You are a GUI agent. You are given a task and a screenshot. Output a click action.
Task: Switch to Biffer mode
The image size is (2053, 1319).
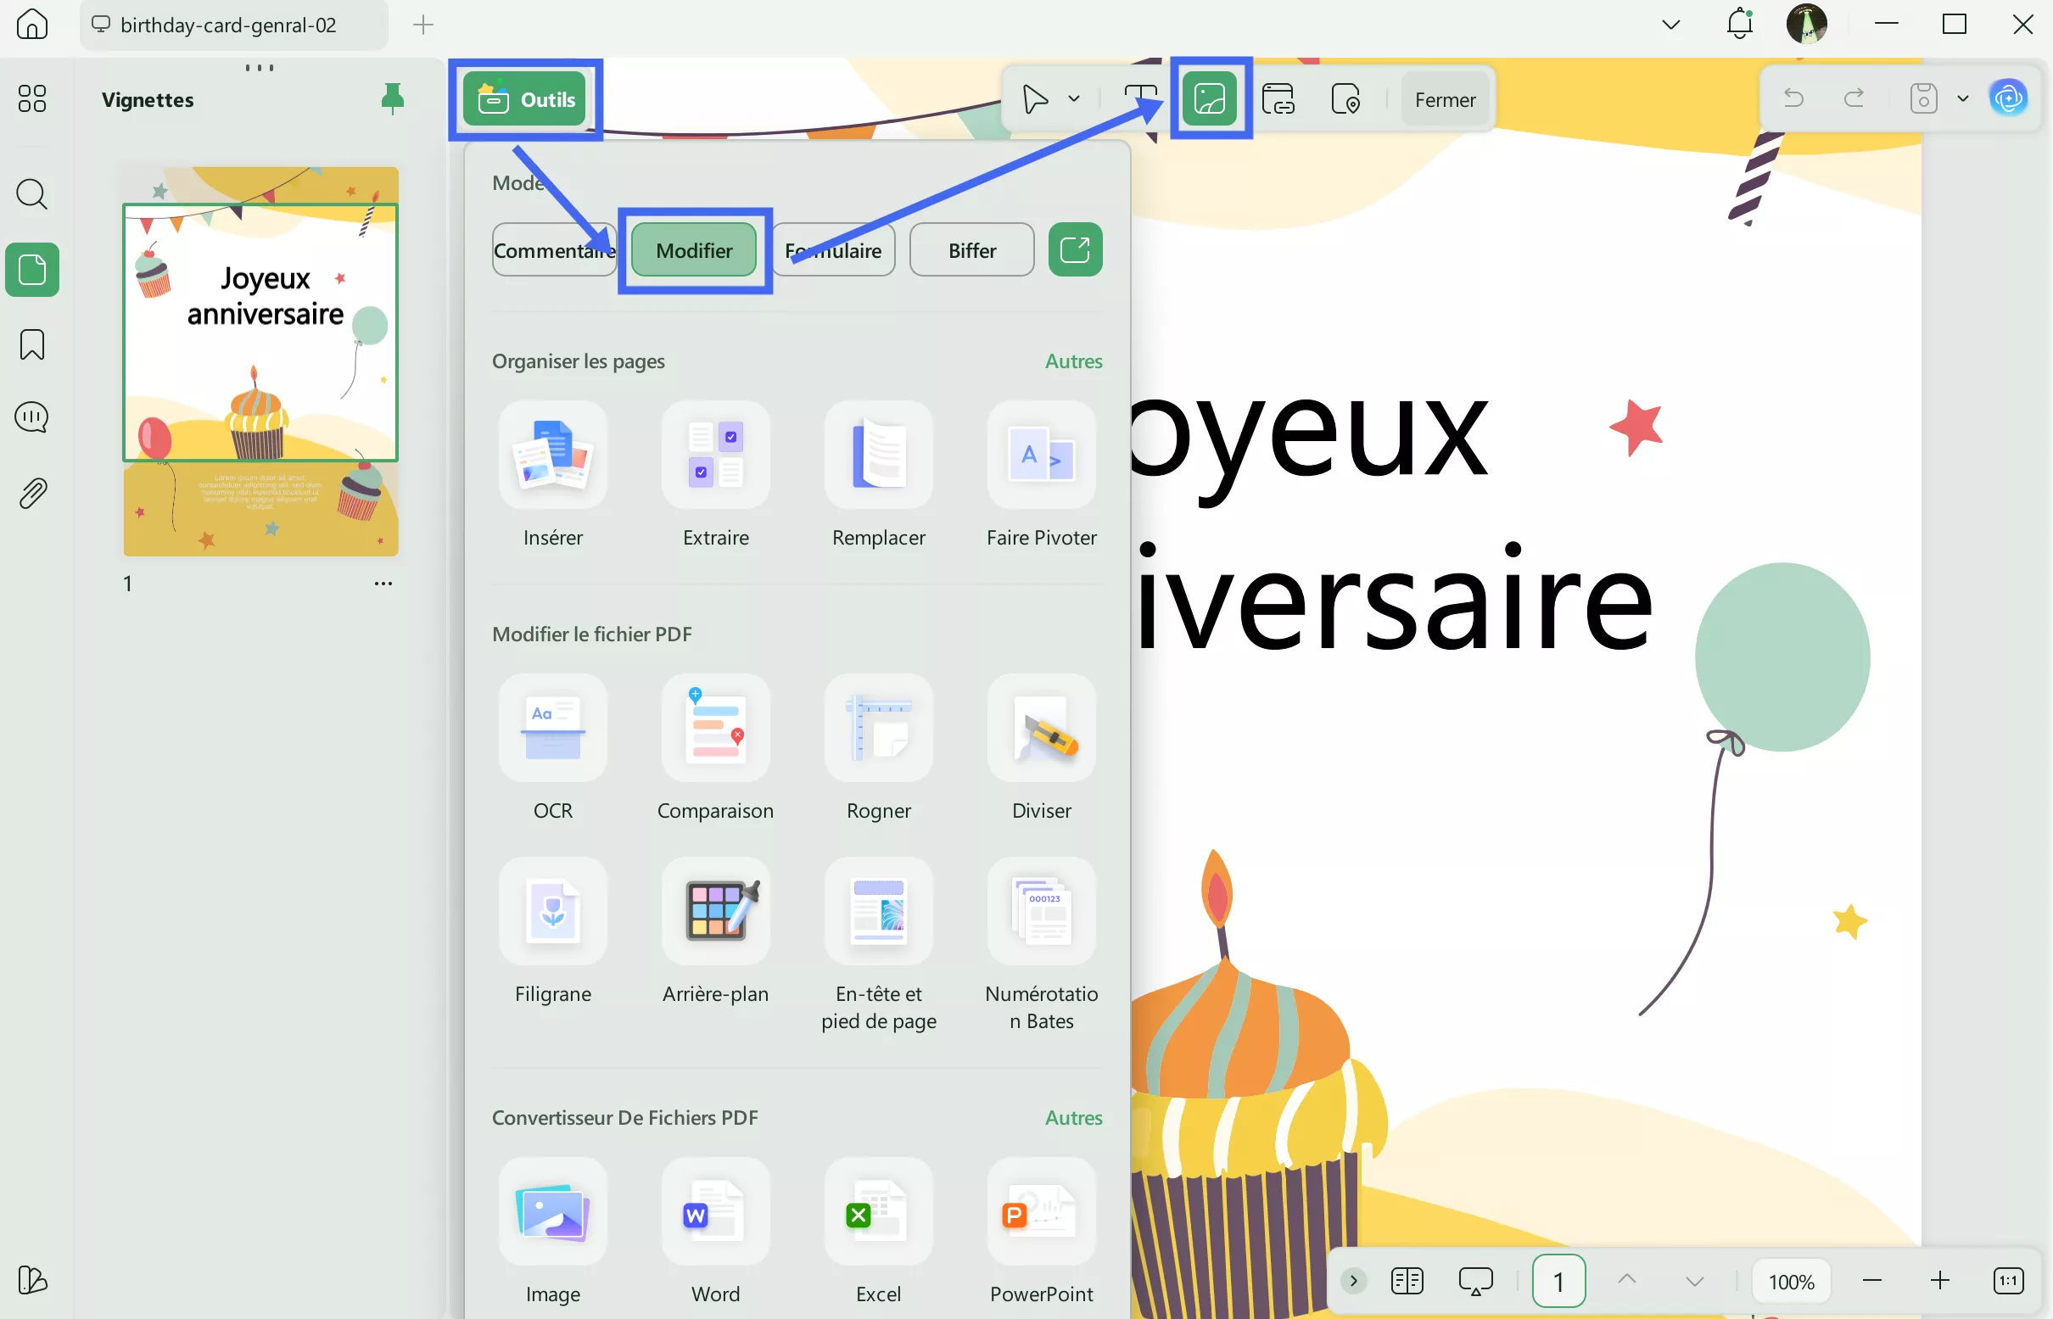click(971, 249)
